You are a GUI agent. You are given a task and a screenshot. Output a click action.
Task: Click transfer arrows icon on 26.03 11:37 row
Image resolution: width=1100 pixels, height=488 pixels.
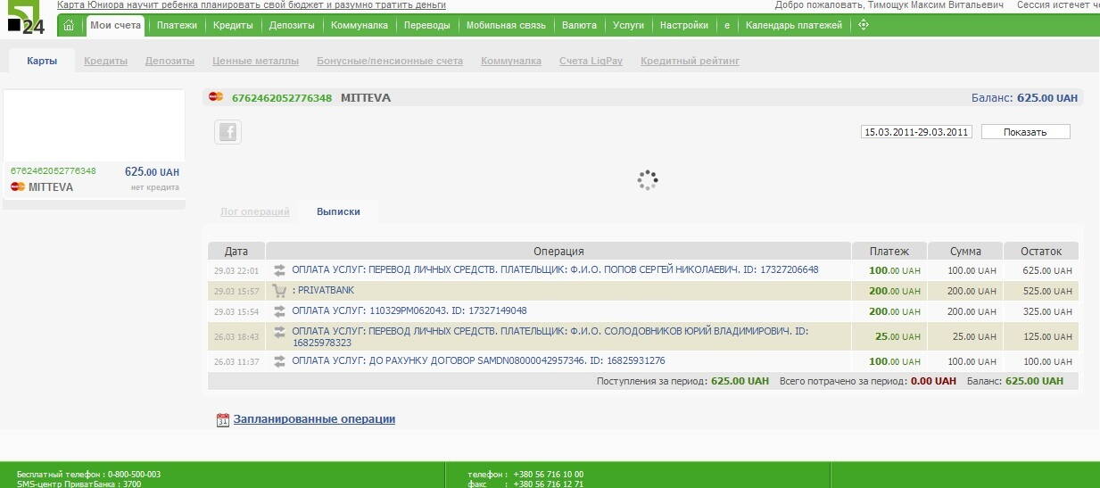tap(279, 361)
